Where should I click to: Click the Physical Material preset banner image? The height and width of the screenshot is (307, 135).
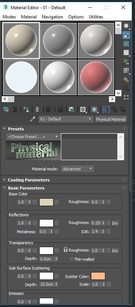click(x=33, y=150)
